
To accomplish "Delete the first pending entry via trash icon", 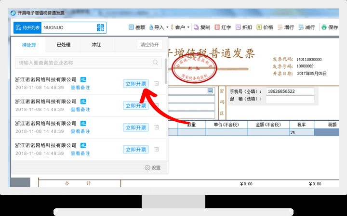I will click(157, 83).
